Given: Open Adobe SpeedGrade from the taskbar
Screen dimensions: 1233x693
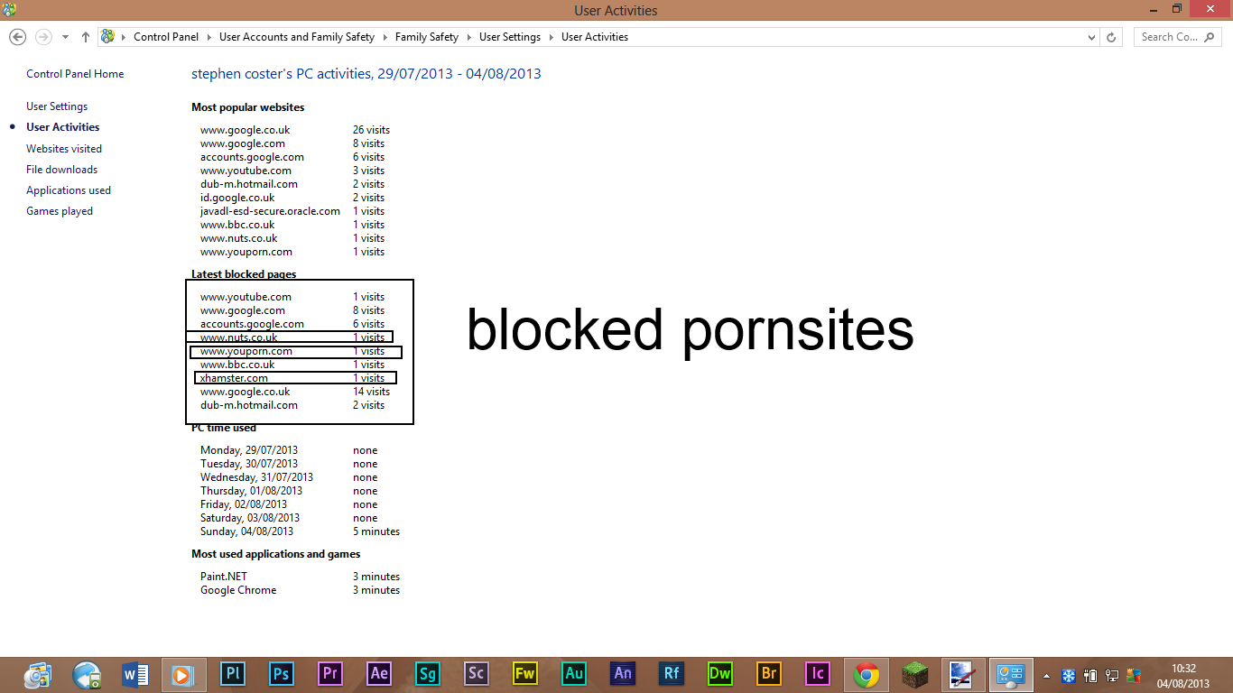Looking at the screenshot, I should tap(428, 673).
